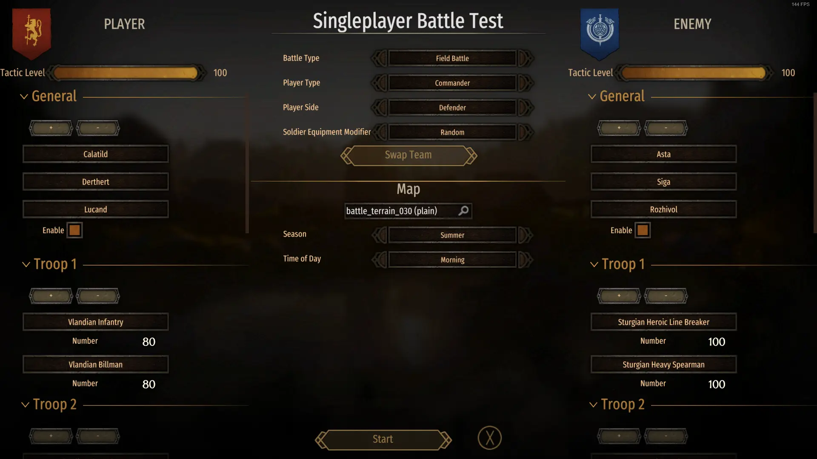Select Sturgian Heroic Line Breaker troop label
817x459 pixels.
coord(663,322)
